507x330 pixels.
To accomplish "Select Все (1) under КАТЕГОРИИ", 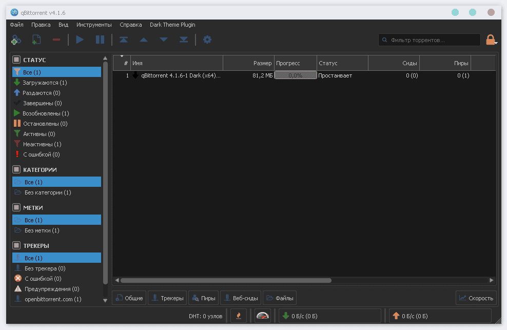I will tap(56, 182).
